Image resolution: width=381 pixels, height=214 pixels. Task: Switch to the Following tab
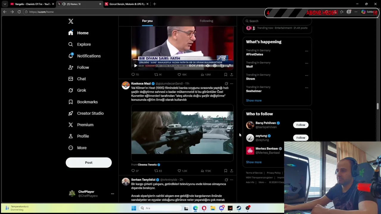(x=206, y=21)
